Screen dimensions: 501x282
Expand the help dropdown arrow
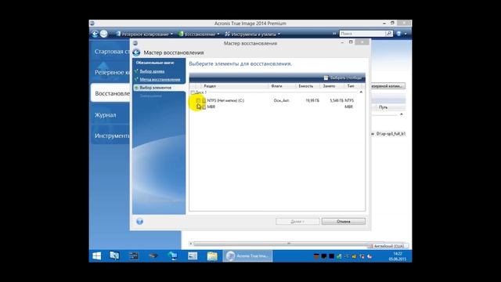point(405,34)
